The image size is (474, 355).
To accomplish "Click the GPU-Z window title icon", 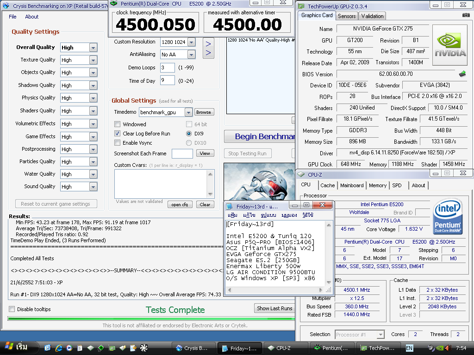I will click(301, 6).
